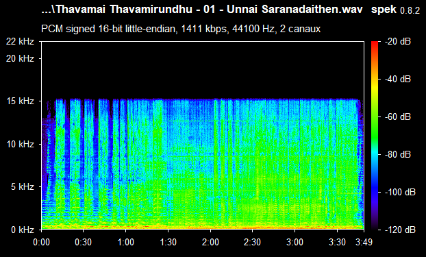Click the -60 dB legend label
This screenshot has height=257, width=426.
click(398, 117)
